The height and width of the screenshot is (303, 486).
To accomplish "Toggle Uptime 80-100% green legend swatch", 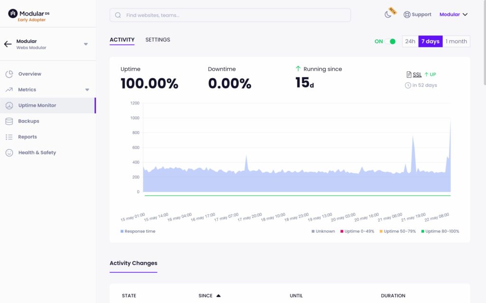I will click(x=422, y=232).
